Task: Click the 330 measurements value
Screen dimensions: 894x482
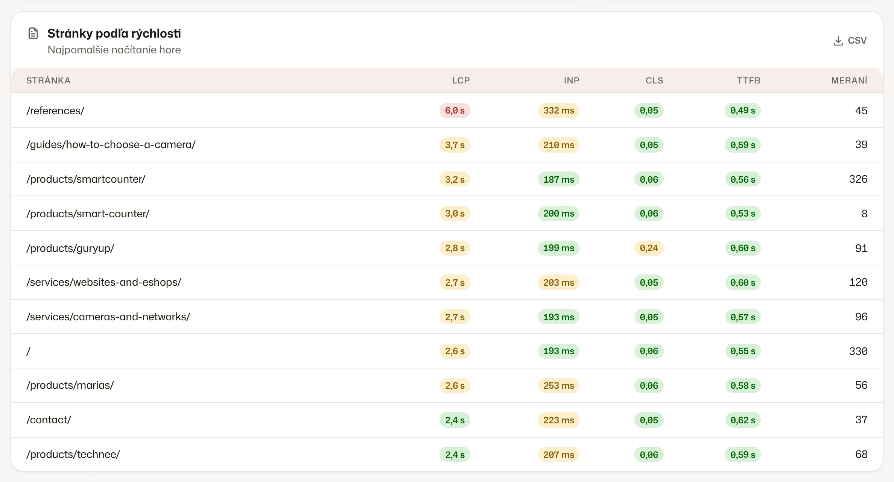Action: coord(858,351)
